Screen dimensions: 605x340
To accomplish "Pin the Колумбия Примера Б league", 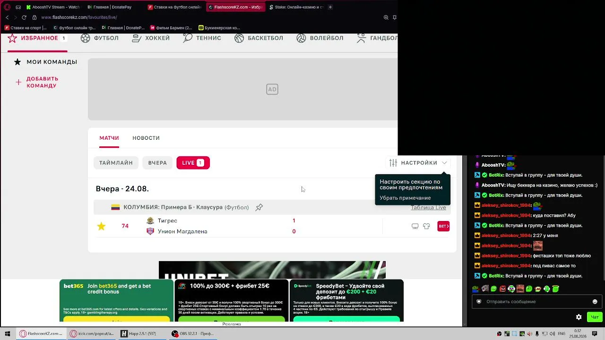I will [x=259, y=207].
